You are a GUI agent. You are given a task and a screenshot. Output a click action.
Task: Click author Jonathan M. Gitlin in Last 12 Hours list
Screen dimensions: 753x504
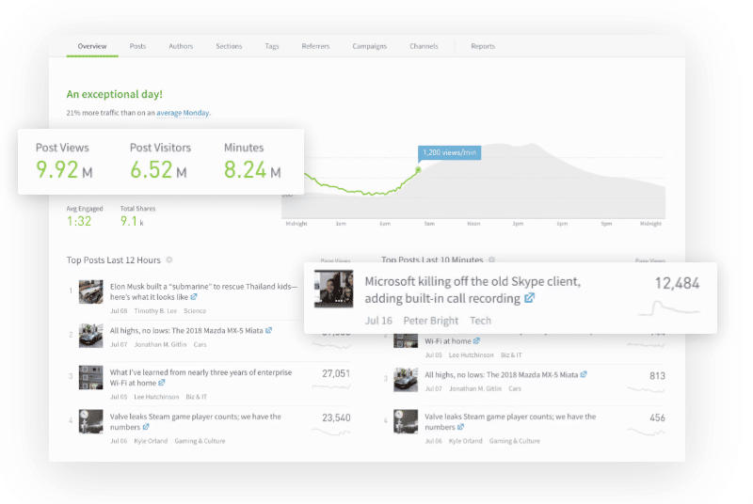tap(160, 344)
